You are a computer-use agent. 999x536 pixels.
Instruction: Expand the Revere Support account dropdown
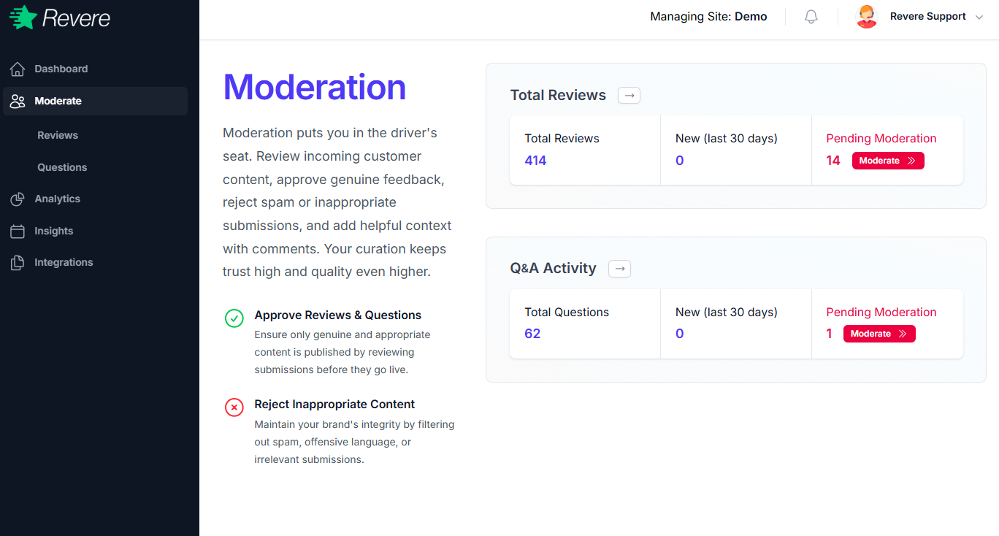point(979,17)
